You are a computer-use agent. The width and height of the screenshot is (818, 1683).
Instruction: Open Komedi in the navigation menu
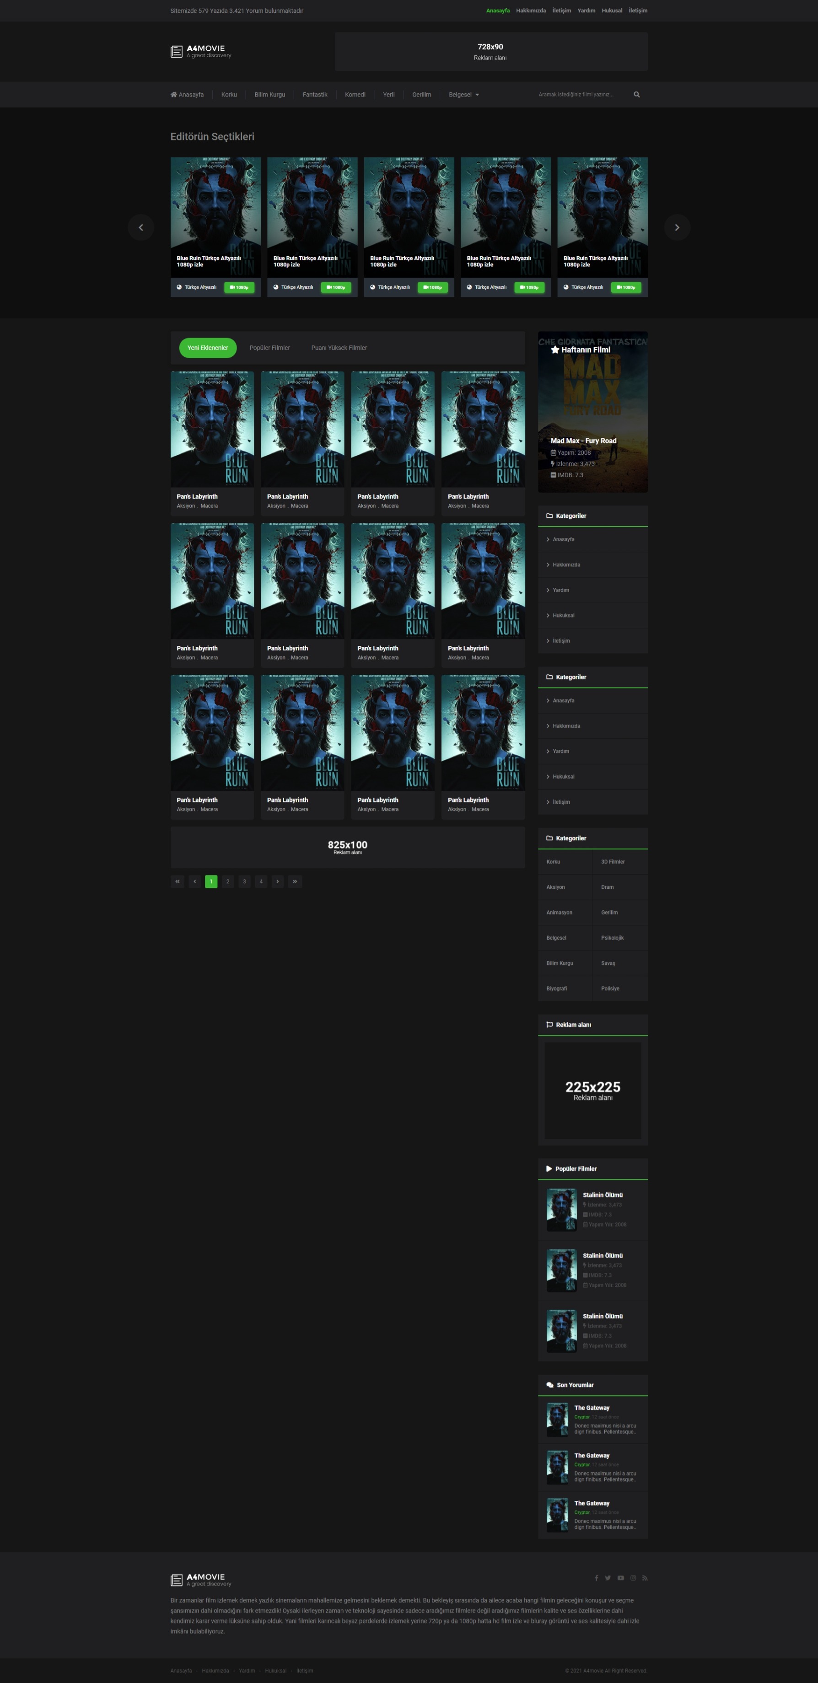point(355,95)
